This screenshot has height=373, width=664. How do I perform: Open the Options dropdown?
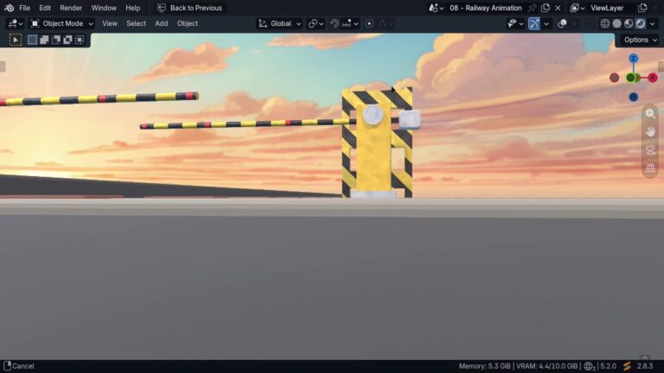(640, 40)
